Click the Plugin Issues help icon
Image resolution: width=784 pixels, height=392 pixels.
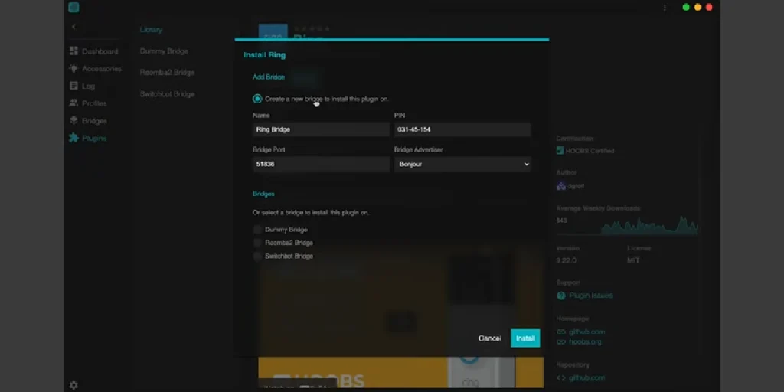pos(561,296)
